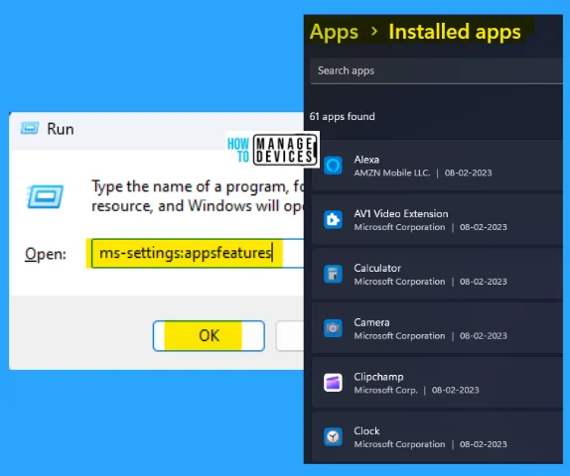Select the Calculator app name
Image resolution: width=570 pixels, height=476 pixels.
377,268
